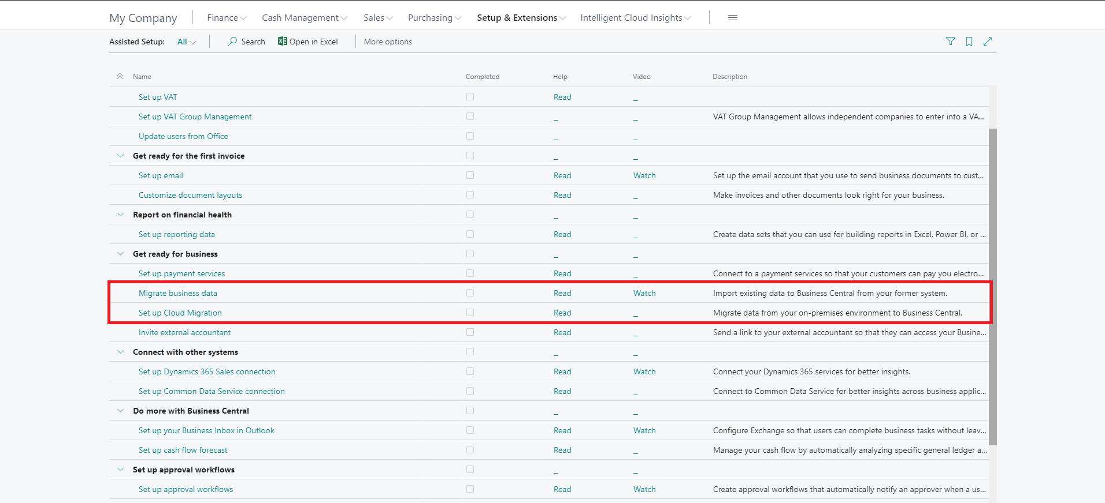
Task: Click More options in the action bar
Action: 388,42
